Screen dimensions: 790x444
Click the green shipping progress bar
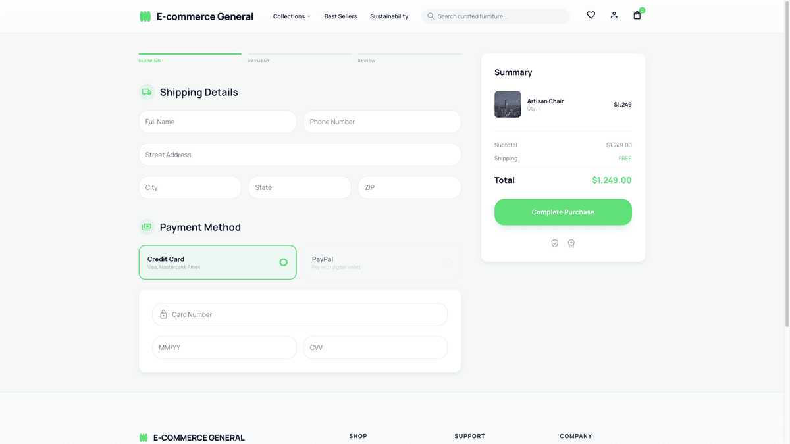(x=190, y=53)
